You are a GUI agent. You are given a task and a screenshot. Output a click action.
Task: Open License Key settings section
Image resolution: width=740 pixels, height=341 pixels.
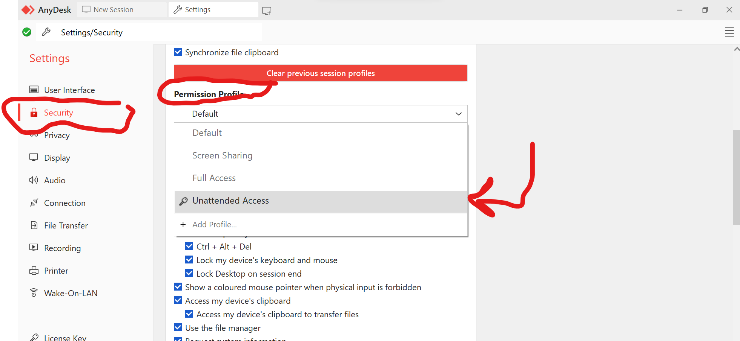point(65,337)
